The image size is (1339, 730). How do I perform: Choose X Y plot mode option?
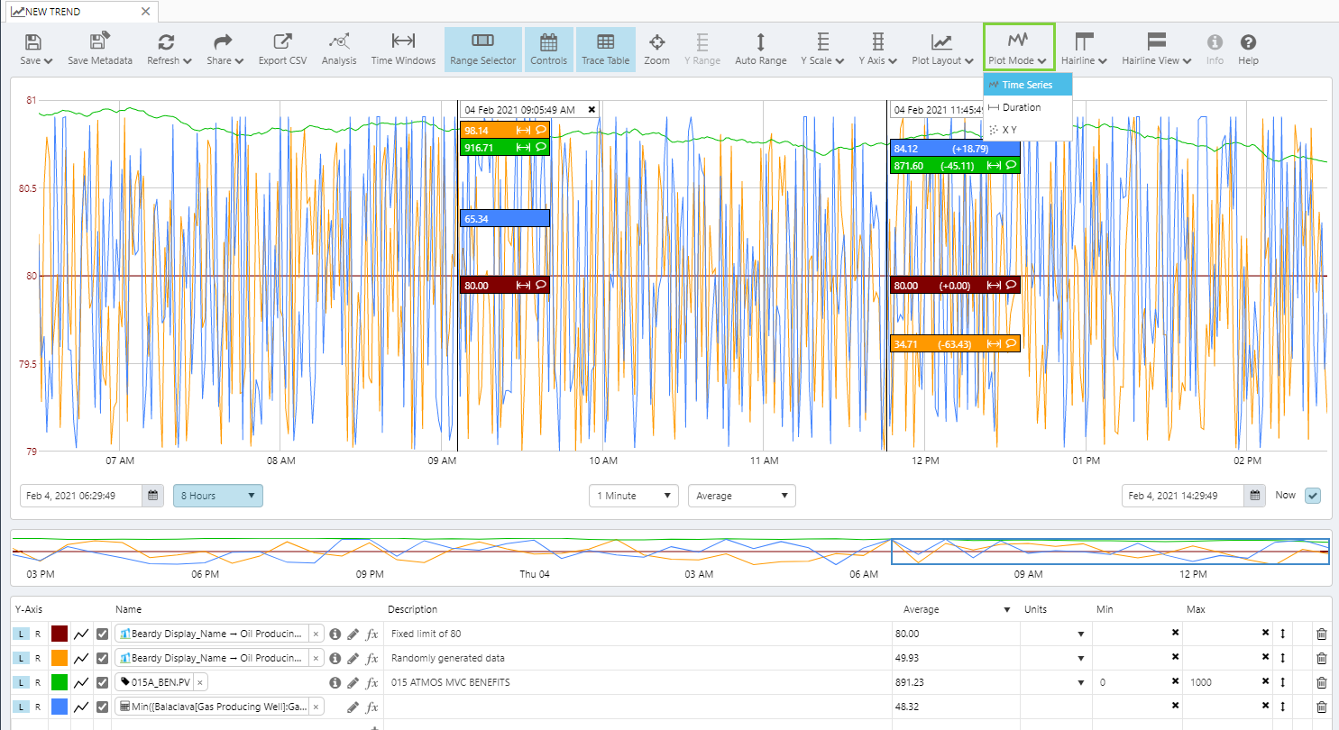click(x=1009, y=130)
